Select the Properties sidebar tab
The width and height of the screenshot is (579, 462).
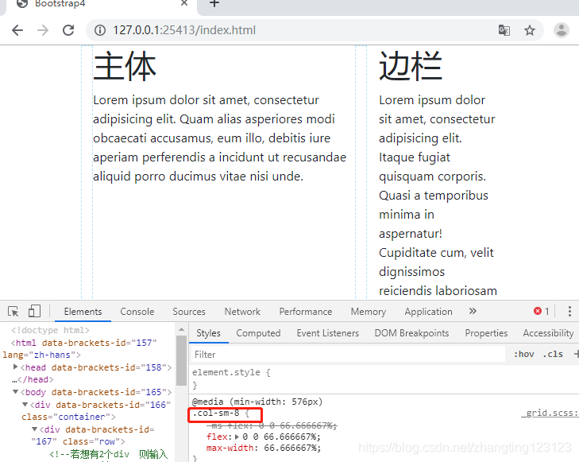[486, 333]
